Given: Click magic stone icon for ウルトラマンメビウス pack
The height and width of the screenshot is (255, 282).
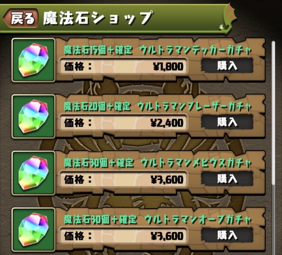Looking at the screenshot, I should pos(33,173).
